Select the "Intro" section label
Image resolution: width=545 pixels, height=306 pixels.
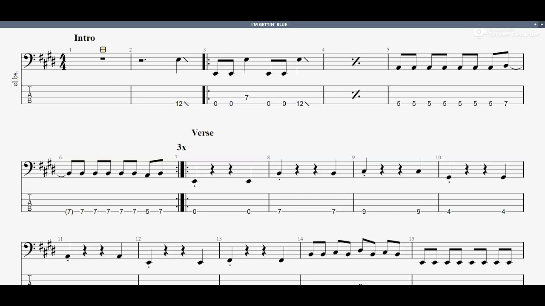pyautogui.click(x=84, y=38)
